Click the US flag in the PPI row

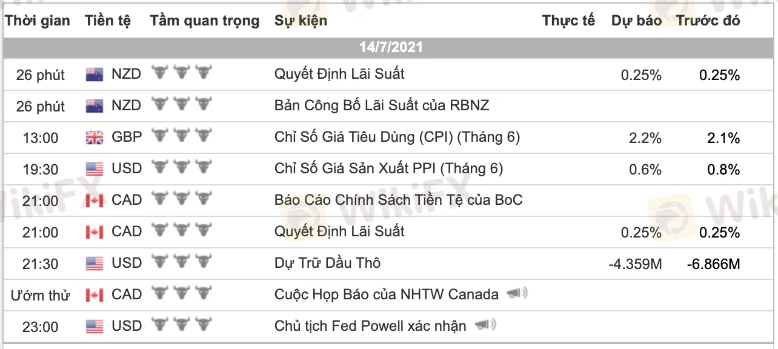95,170
